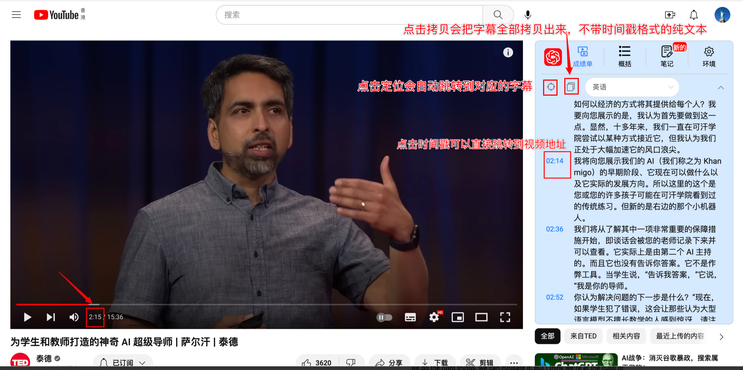The height and width of the screenshot is (370, 743).
Task: Enter fullscreen mode on the video
Action: click(505, 317)
